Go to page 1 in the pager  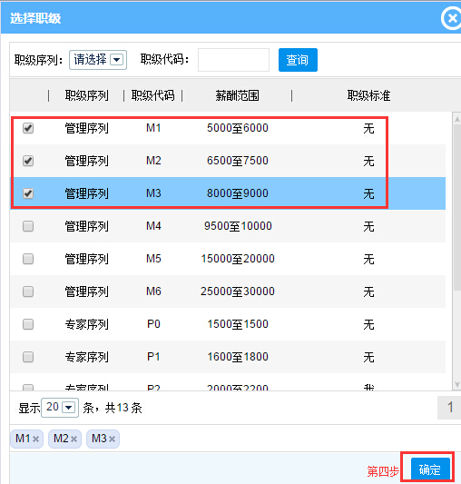pos(449,408)
